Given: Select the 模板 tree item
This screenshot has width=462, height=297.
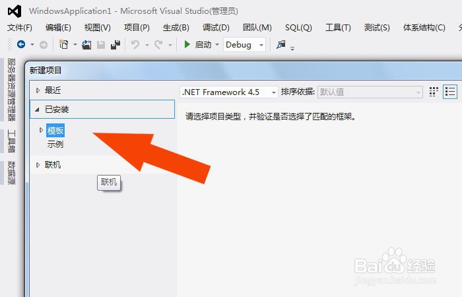Looking at the screenshot, I should tap(55, 130).
